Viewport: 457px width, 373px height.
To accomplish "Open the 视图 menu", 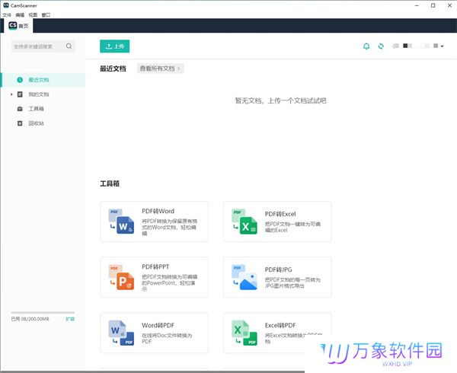I will (x=33, y=15).
